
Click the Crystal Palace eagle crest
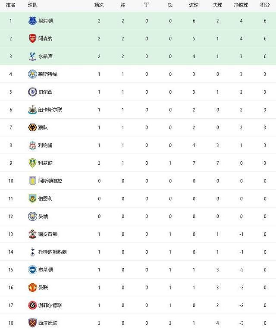[32, 57]
